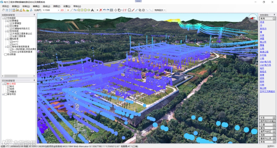Click the compass north arrow in map
Viewport: 277px width, 148px height.
[253, 18]
